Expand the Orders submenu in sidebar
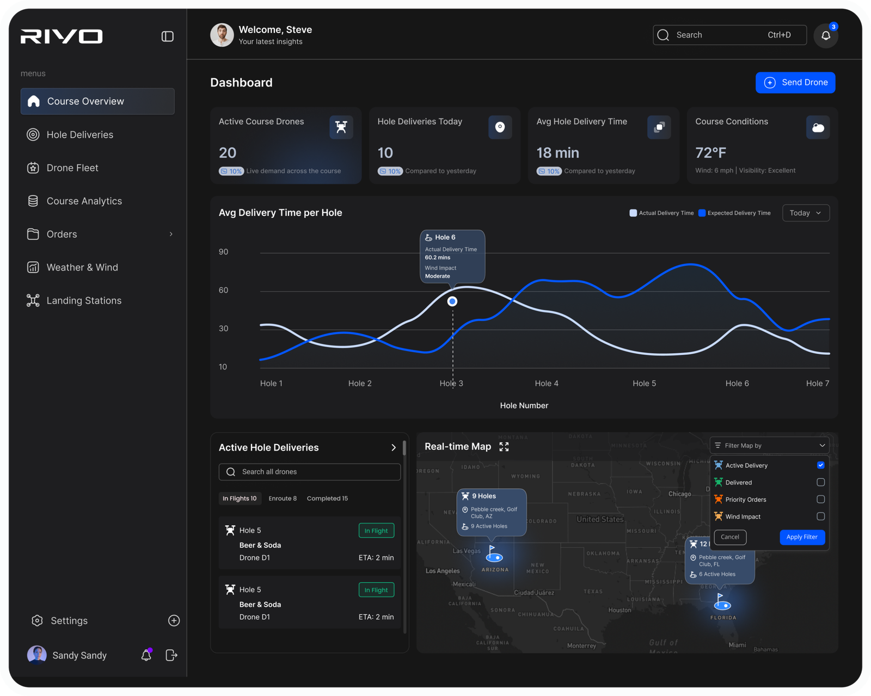 [171, 234]
